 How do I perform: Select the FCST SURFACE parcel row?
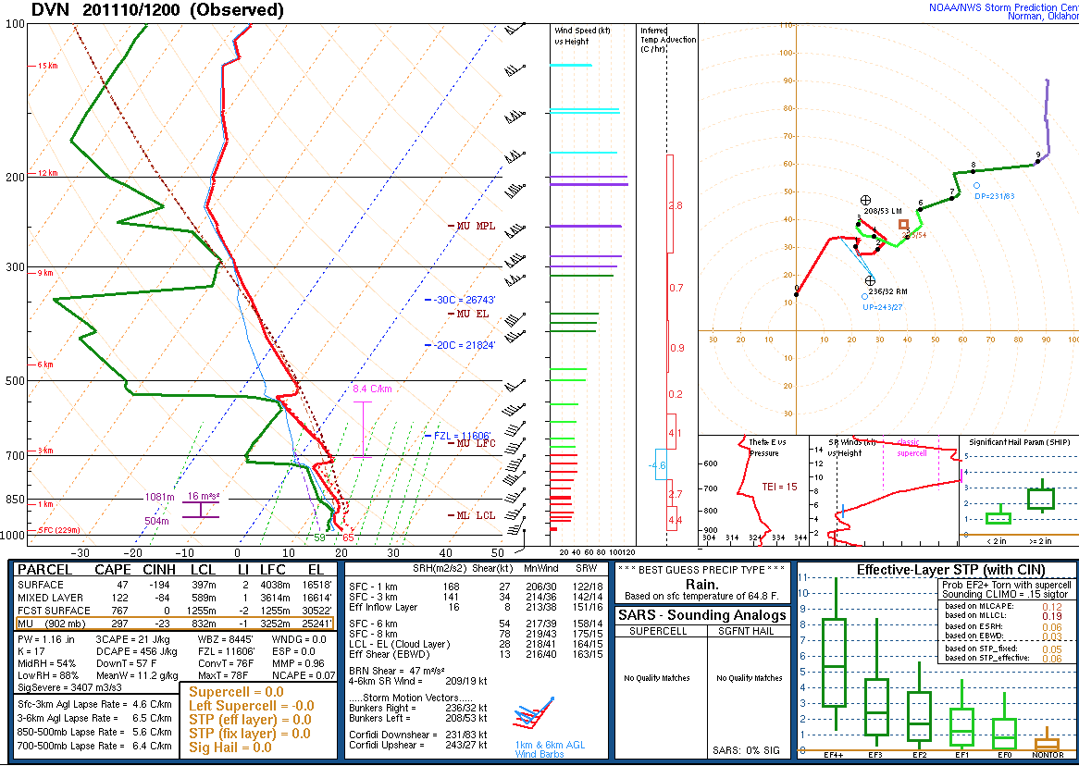pos(176,611)
